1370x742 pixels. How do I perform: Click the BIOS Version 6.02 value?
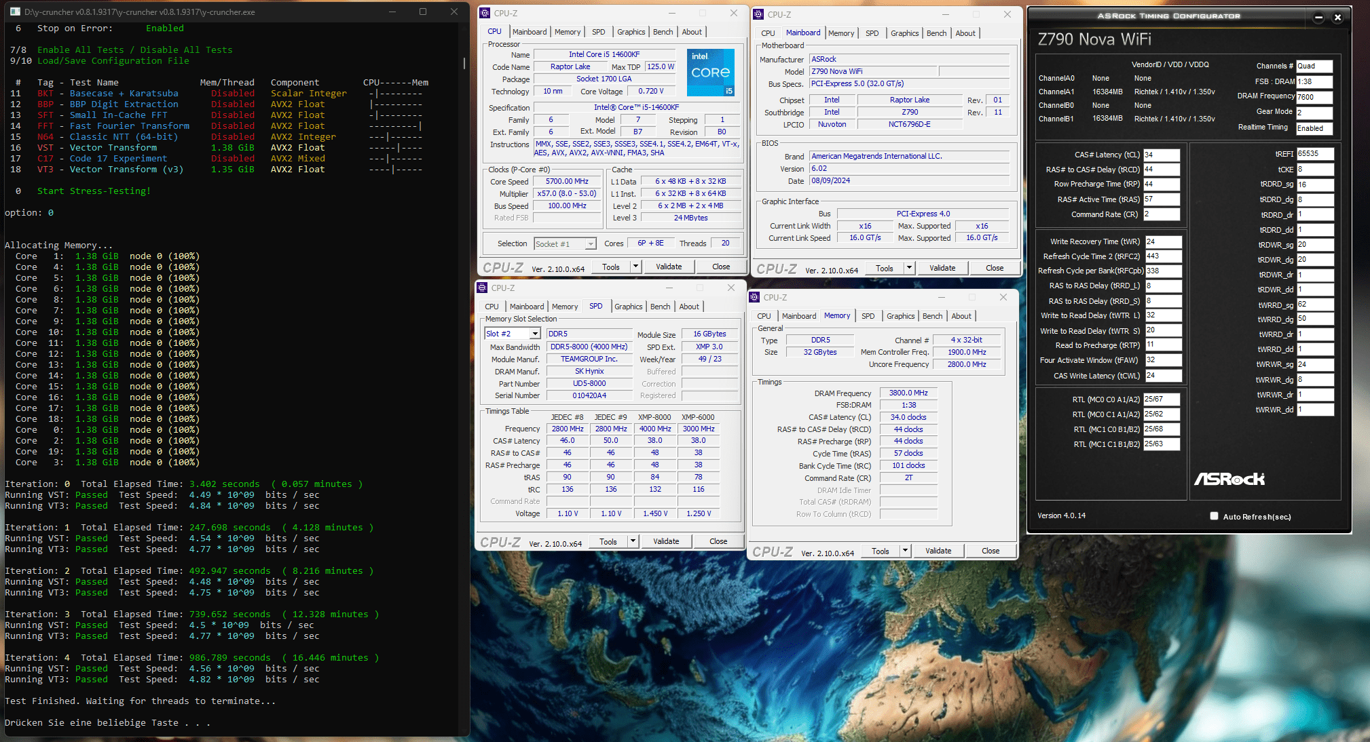coord(910,168)
